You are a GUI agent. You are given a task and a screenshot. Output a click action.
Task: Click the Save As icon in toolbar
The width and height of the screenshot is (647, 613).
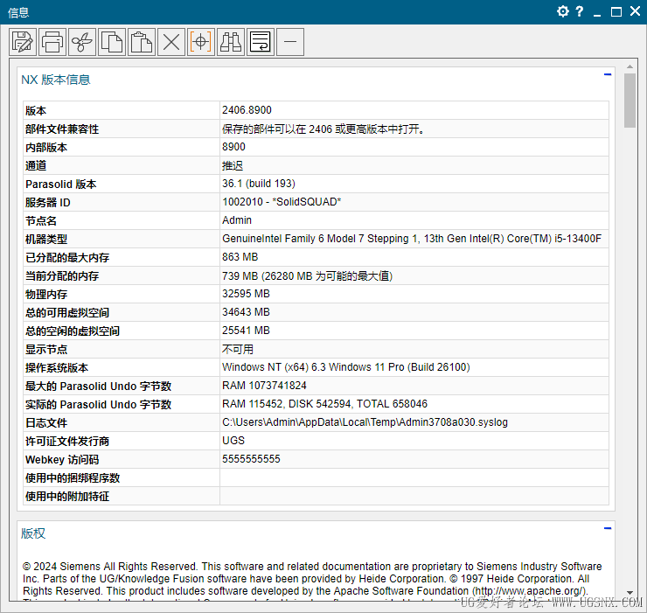23,42
